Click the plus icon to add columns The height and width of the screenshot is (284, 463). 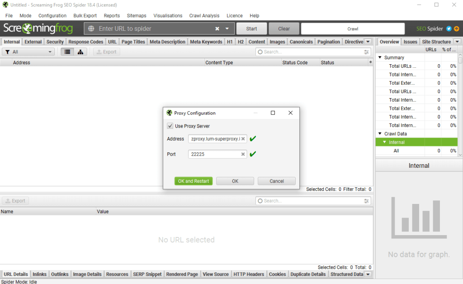(x=371, y=62)
